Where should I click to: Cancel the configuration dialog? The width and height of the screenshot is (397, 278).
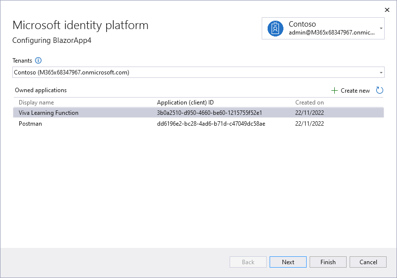[368, 262]
